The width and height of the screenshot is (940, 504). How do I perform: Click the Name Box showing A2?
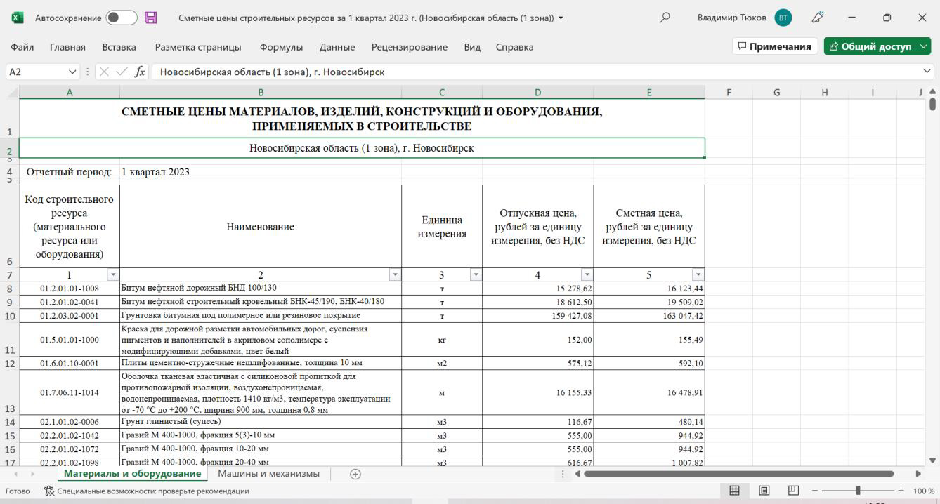point(37,72)
